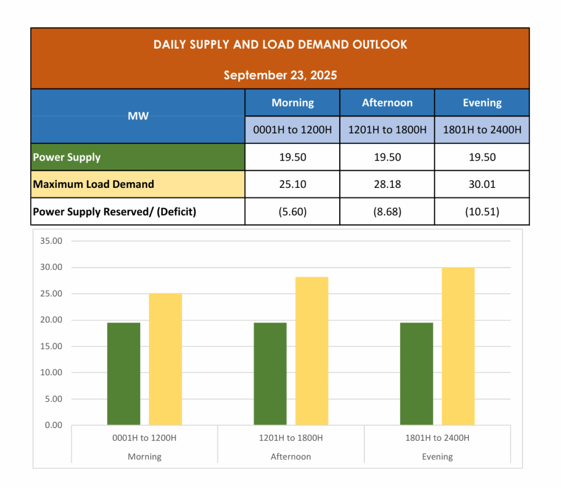Click the Evening column header in table
Image resolution: width=561 pixels, height=488 pixels.
pos(482,103)
